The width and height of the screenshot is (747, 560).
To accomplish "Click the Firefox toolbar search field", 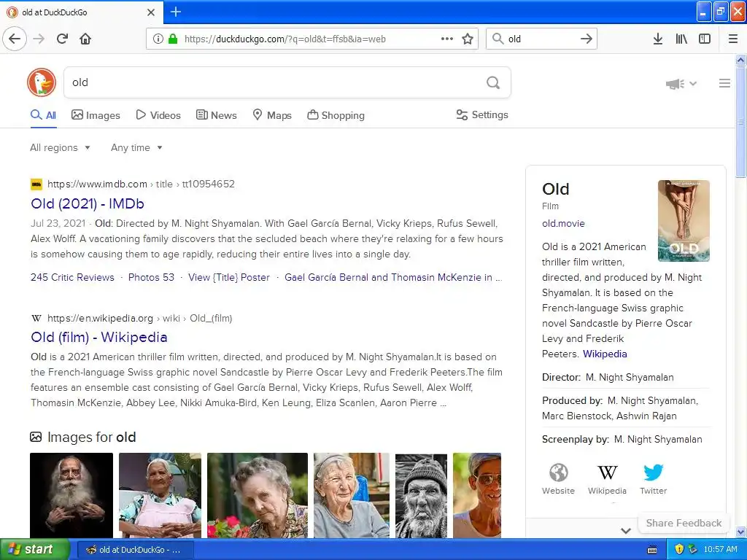I will point(541,39).
